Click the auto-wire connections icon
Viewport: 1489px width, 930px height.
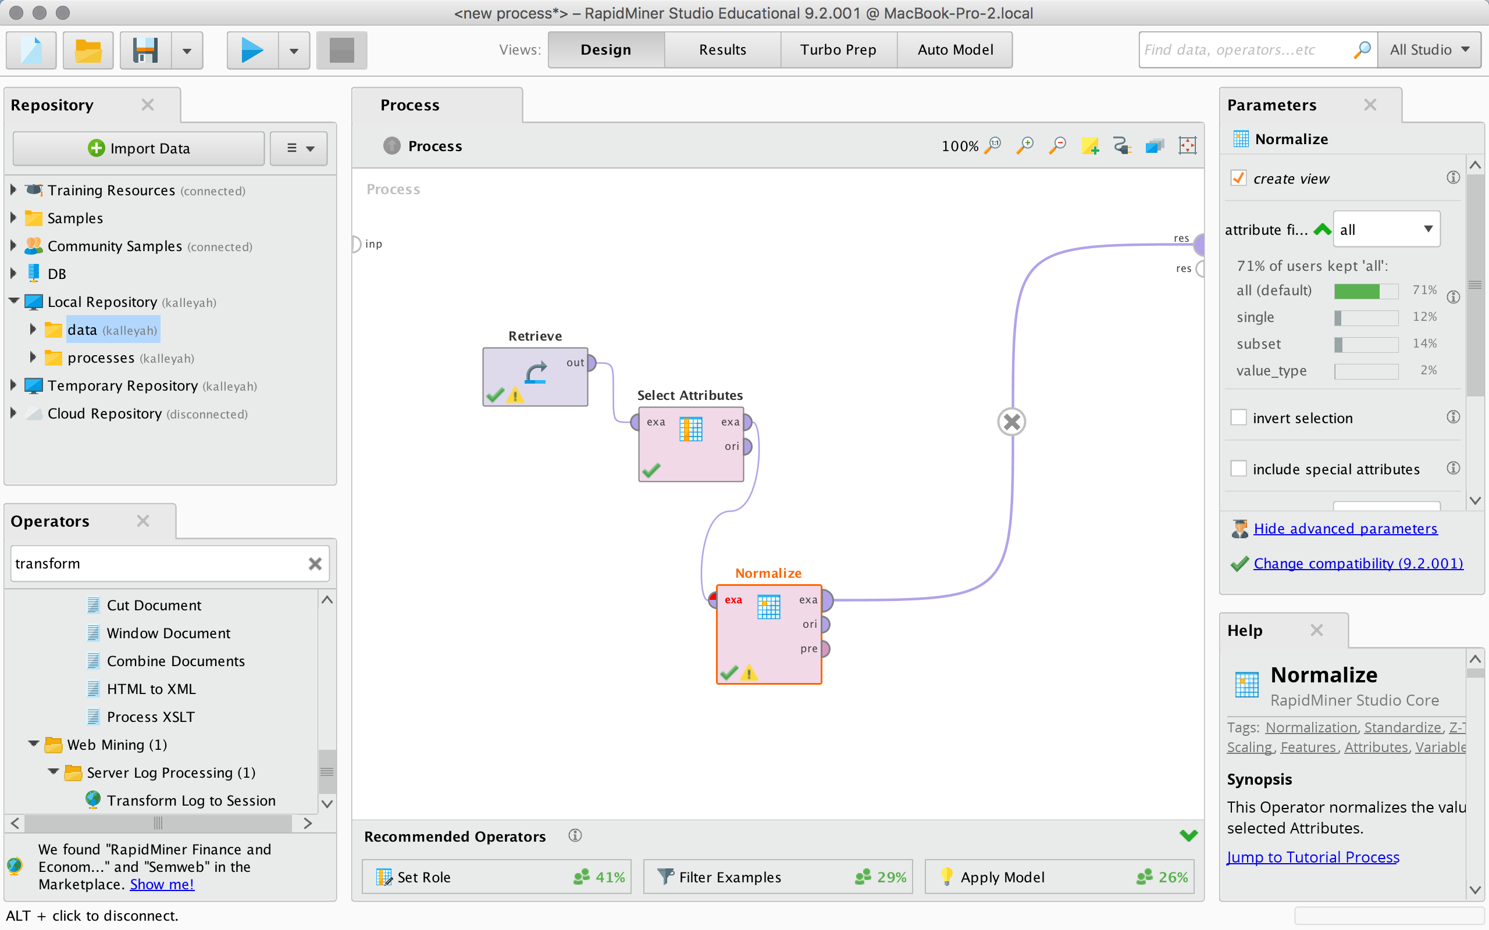pyautogui.click(x=1123, y=146)
